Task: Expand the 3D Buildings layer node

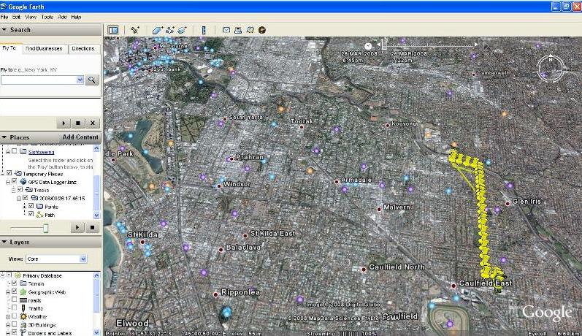Action: [8, 325]
